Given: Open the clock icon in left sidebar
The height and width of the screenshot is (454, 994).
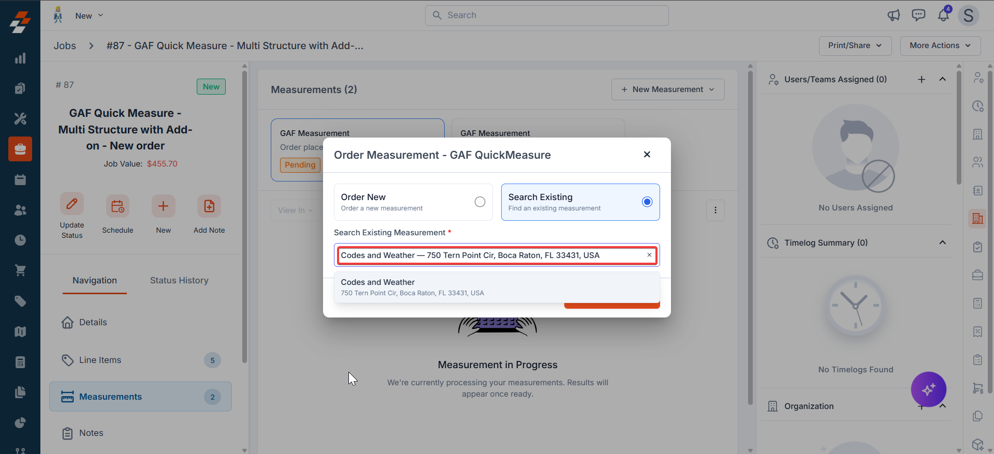Looking at the screenshot, I should click(20, 240).
